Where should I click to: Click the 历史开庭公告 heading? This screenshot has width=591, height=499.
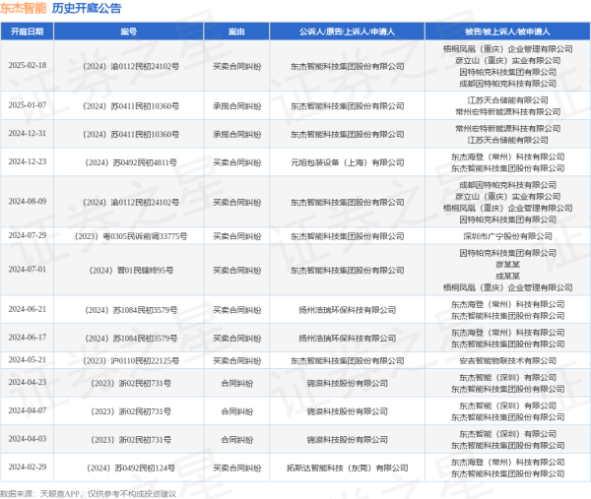pos(87,8)
